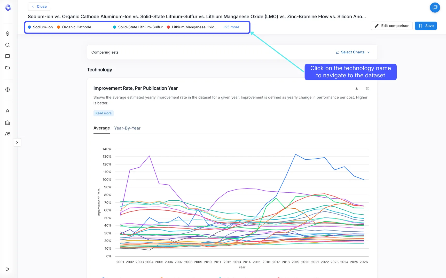Screen dimensions: 446x278
Task: Click the app logo in the sidebar
Action: point(8,7)
